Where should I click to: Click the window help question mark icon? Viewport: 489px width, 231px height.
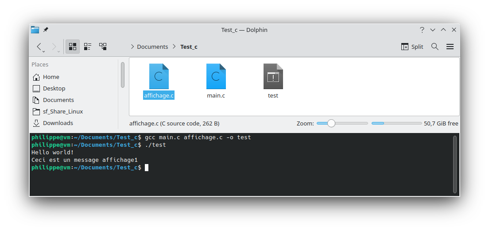422,30
